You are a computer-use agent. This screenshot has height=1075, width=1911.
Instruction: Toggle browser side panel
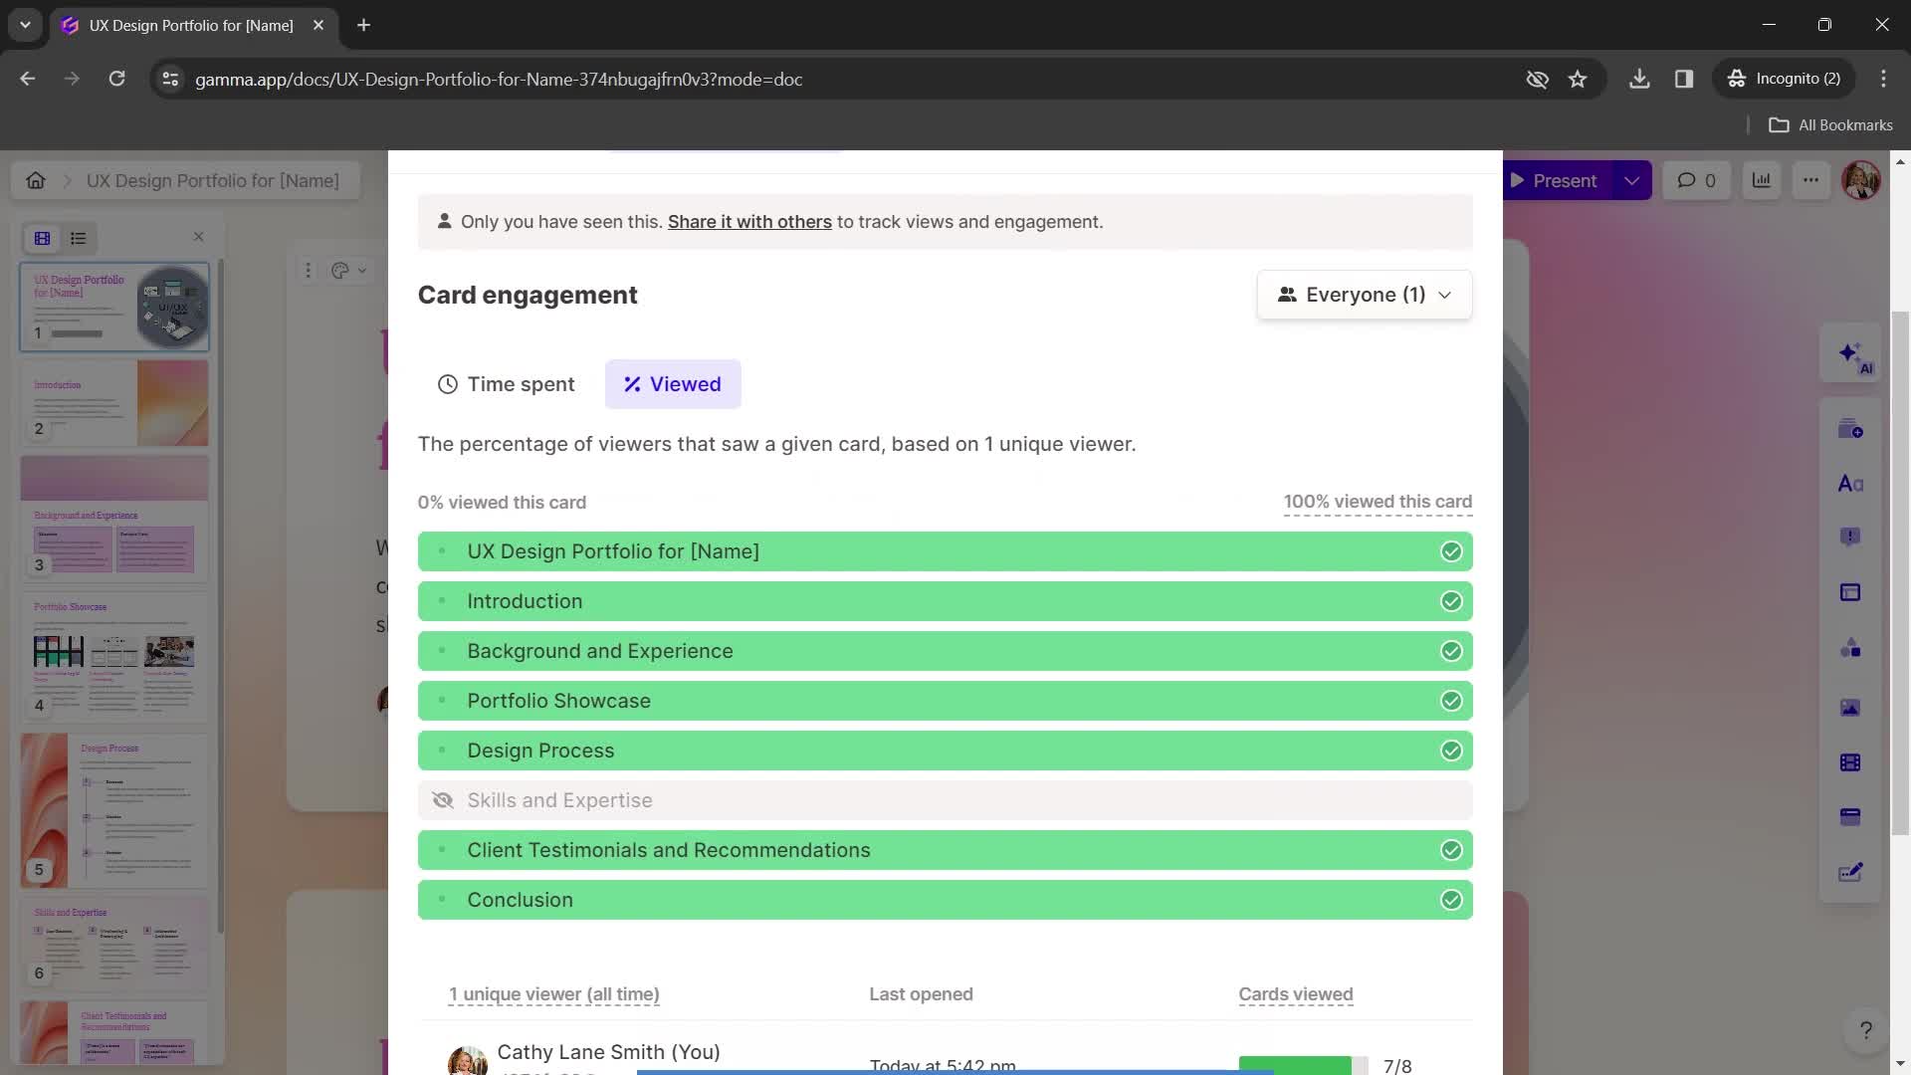(1684, 79)
